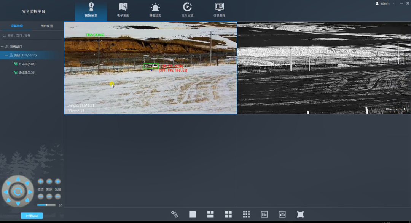This screenshot has width=411, height=223.
Task: Switch to 2x2 four-window layout
Action: [228, 214]
